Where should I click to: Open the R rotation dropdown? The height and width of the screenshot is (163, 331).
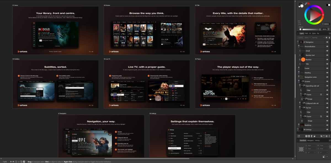tap(315, 152)
